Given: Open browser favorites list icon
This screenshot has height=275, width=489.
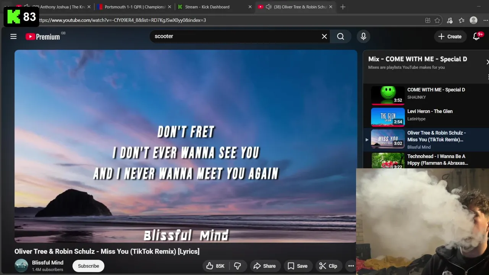Looking at the screenshot, I should tap(461, 20).
